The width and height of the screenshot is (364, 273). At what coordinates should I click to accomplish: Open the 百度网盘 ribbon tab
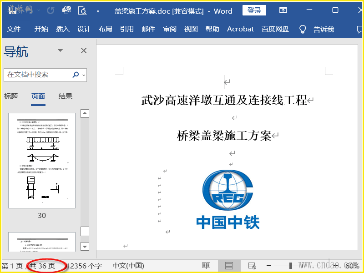tap(275, 29)
